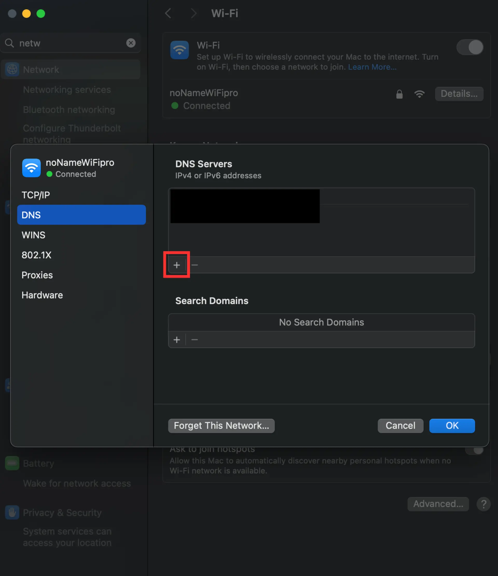
Task: Open Details for noNameWiFipro
Action: point(459,94)
